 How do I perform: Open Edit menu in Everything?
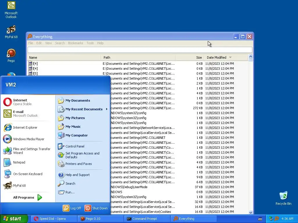pos(39,43)
